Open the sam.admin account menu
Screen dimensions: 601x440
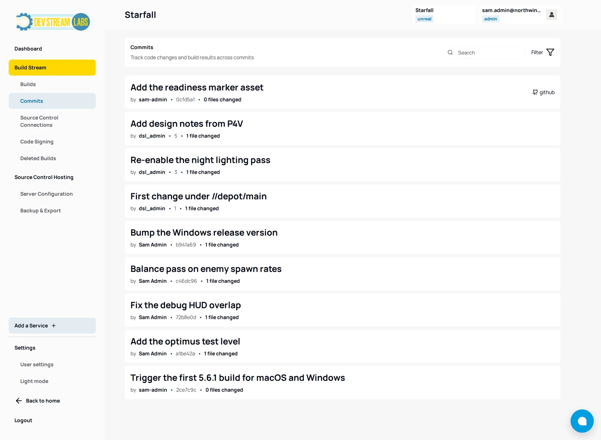click(519, 15)
